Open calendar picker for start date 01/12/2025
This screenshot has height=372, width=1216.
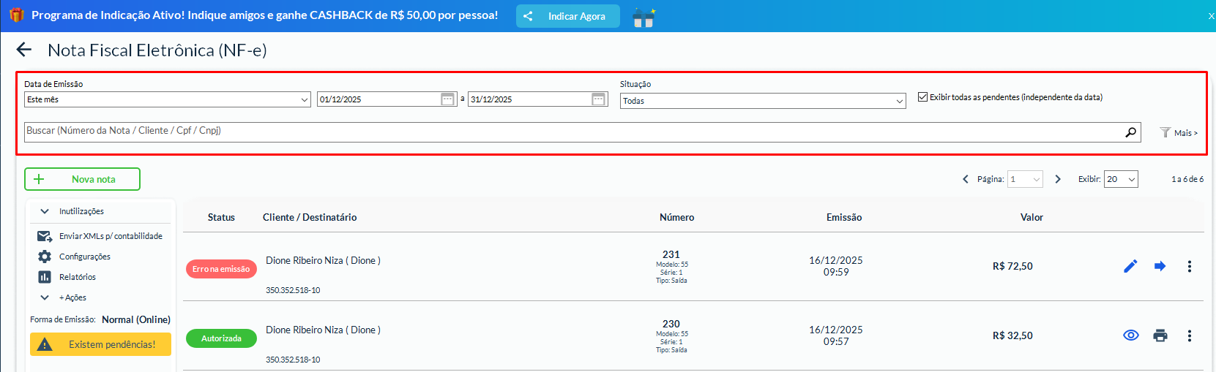coord(448,99)
